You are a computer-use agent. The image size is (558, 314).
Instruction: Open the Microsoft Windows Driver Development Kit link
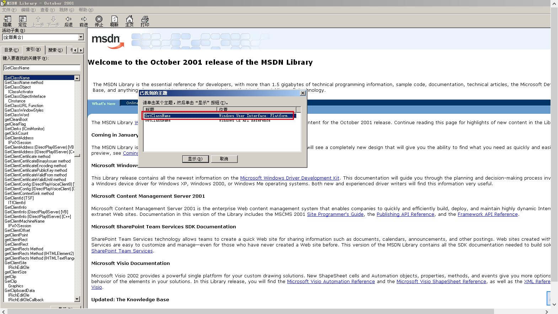coord(290,178)
